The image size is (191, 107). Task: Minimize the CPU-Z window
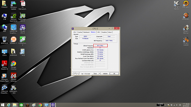coord(109,28)
